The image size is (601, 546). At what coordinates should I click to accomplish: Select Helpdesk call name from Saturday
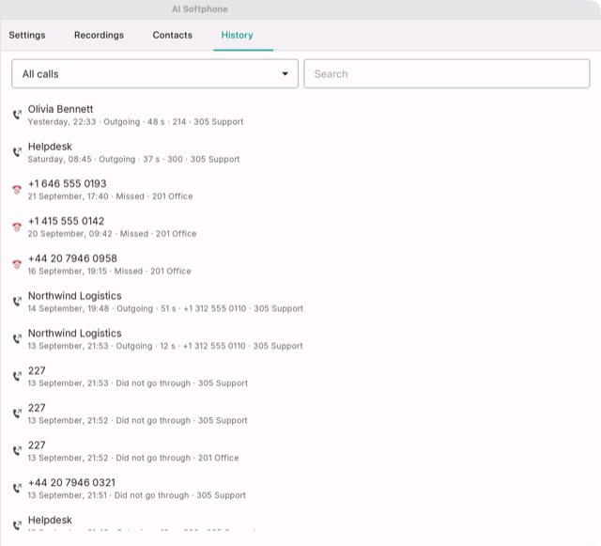pos(50,147)
